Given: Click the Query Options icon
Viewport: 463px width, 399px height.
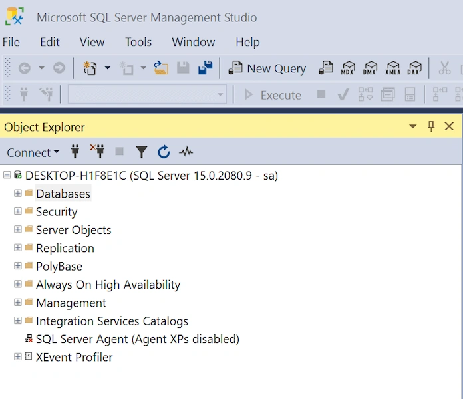Looking at the screenshot, I should [x=388, y=94].
